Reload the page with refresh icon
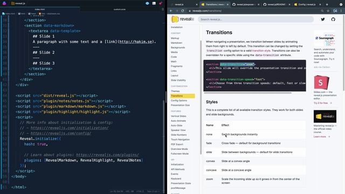 (183, 11)
